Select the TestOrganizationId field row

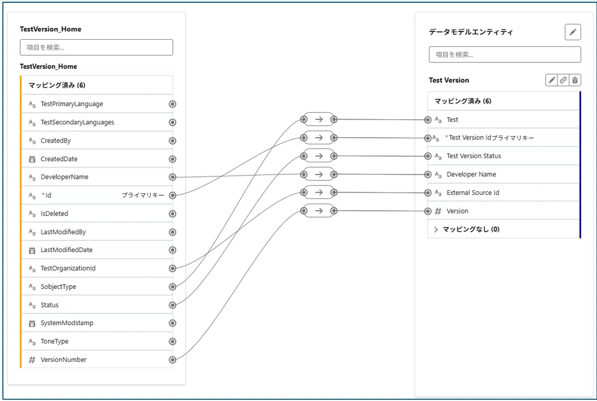pos(97,269)
